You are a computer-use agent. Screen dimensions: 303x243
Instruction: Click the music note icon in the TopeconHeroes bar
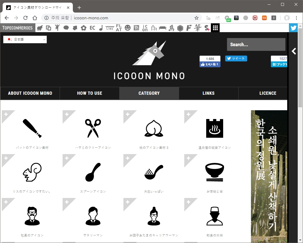tap(101, 28)
